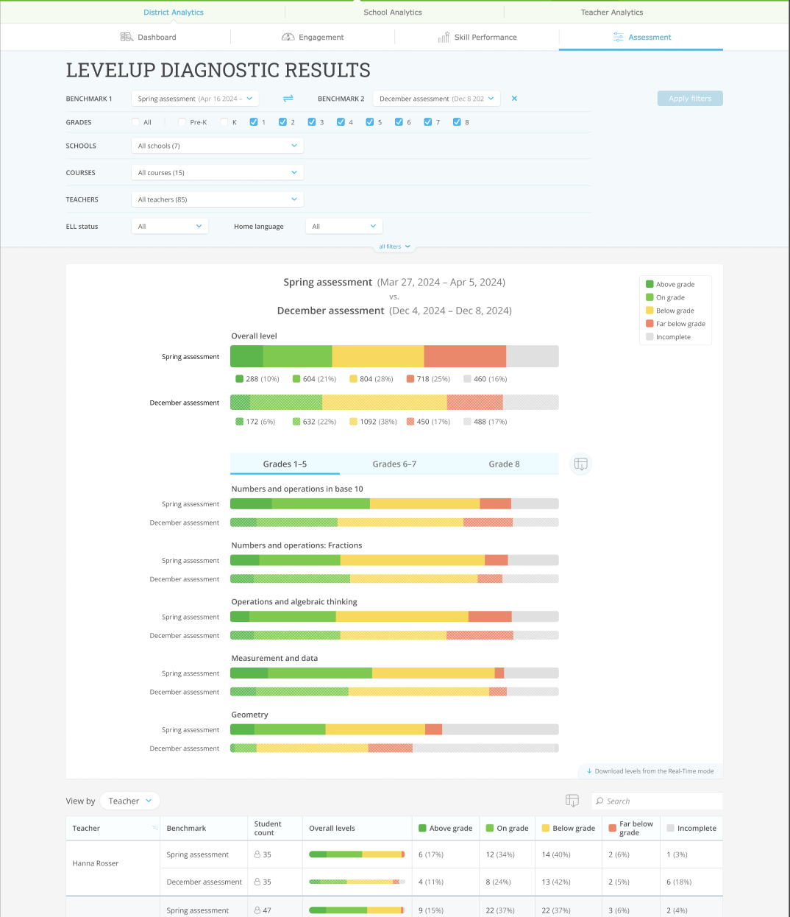This screenshot has width=790, height=917.
Task: Click the swap benchmarks arrows icon
Action: click(x=288, y=98)
